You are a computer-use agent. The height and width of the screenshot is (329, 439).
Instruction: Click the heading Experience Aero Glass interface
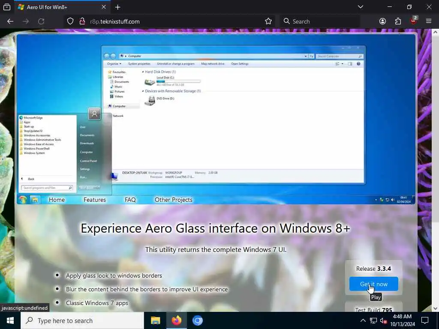(215, 228)
